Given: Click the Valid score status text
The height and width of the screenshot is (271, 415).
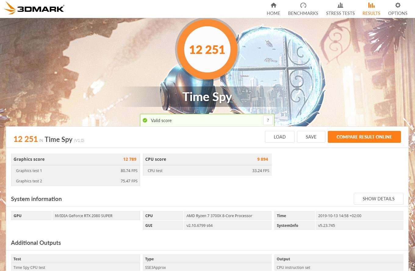Looking at the screenshot, I should coord(161,121).
